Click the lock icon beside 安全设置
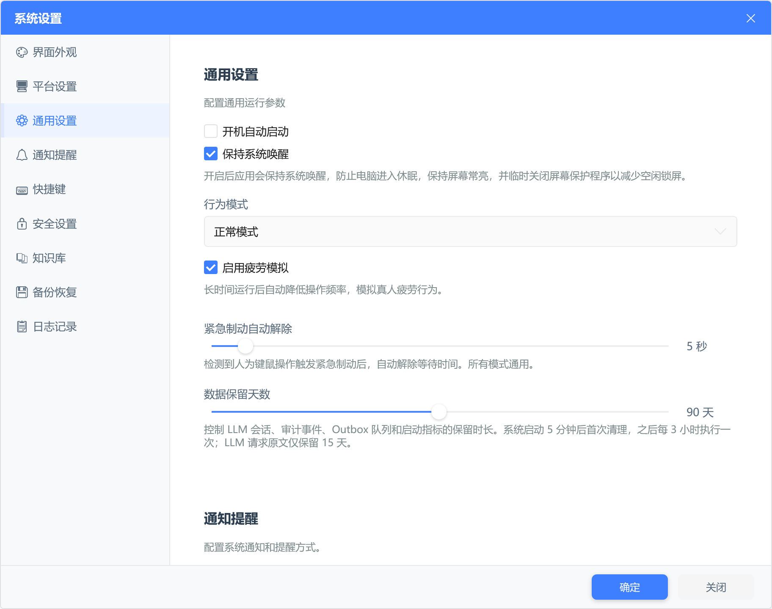The image size is (772, 609). [x=22, y=224]
